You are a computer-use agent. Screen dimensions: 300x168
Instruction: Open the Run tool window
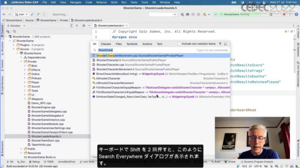(x=21, y=162)
